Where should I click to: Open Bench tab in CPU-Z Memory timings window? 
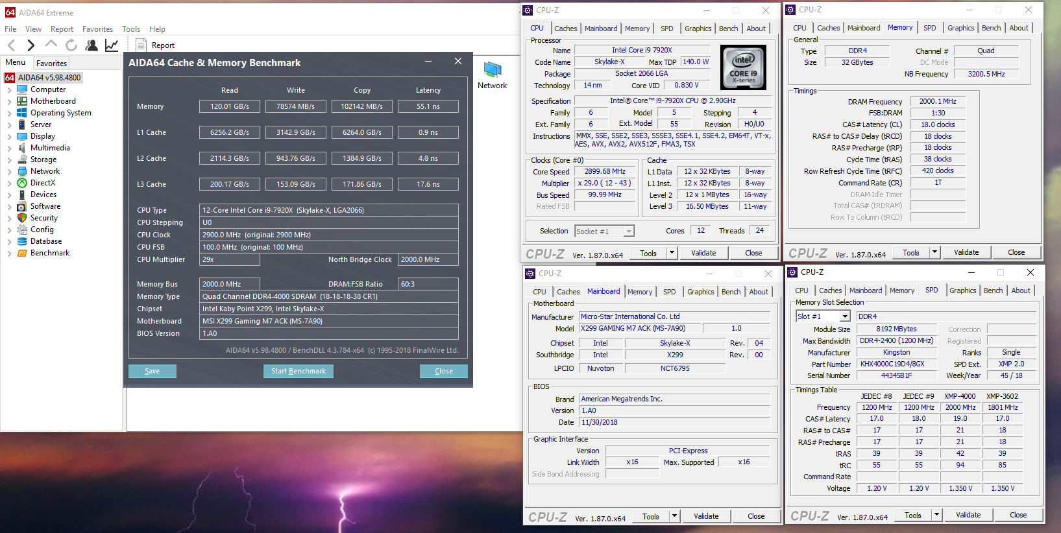point(991,28)
